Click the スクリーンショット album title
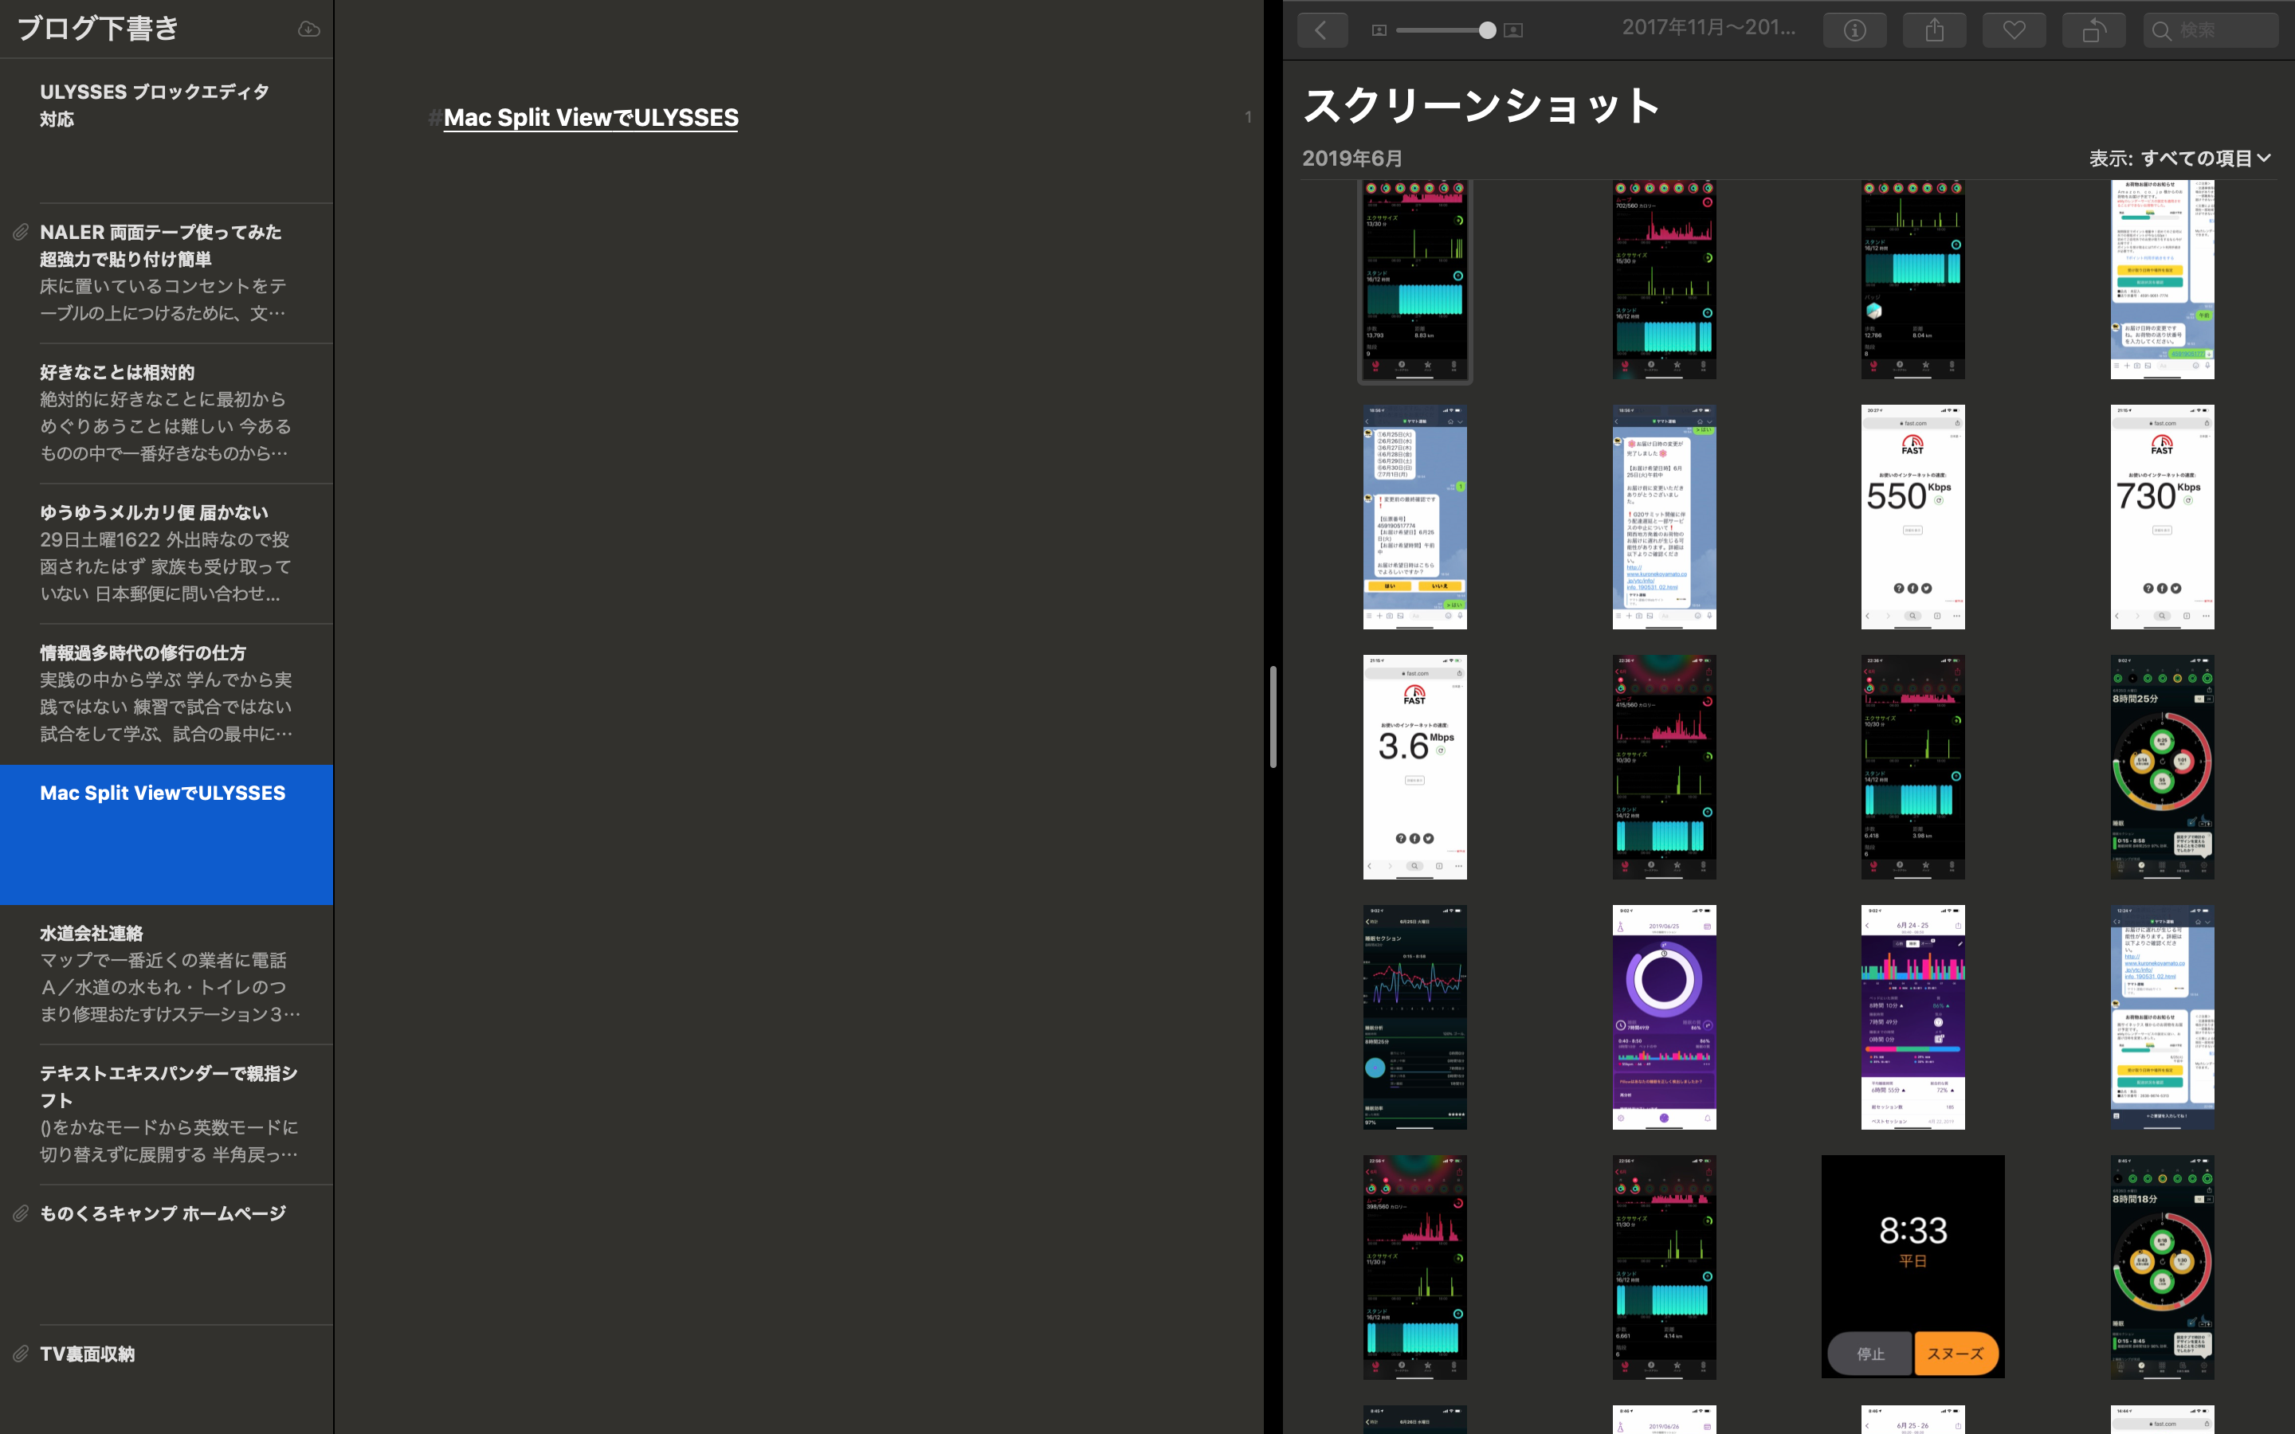The width and height of the screenshot is (2295, 1434). tap(1481, 105)
